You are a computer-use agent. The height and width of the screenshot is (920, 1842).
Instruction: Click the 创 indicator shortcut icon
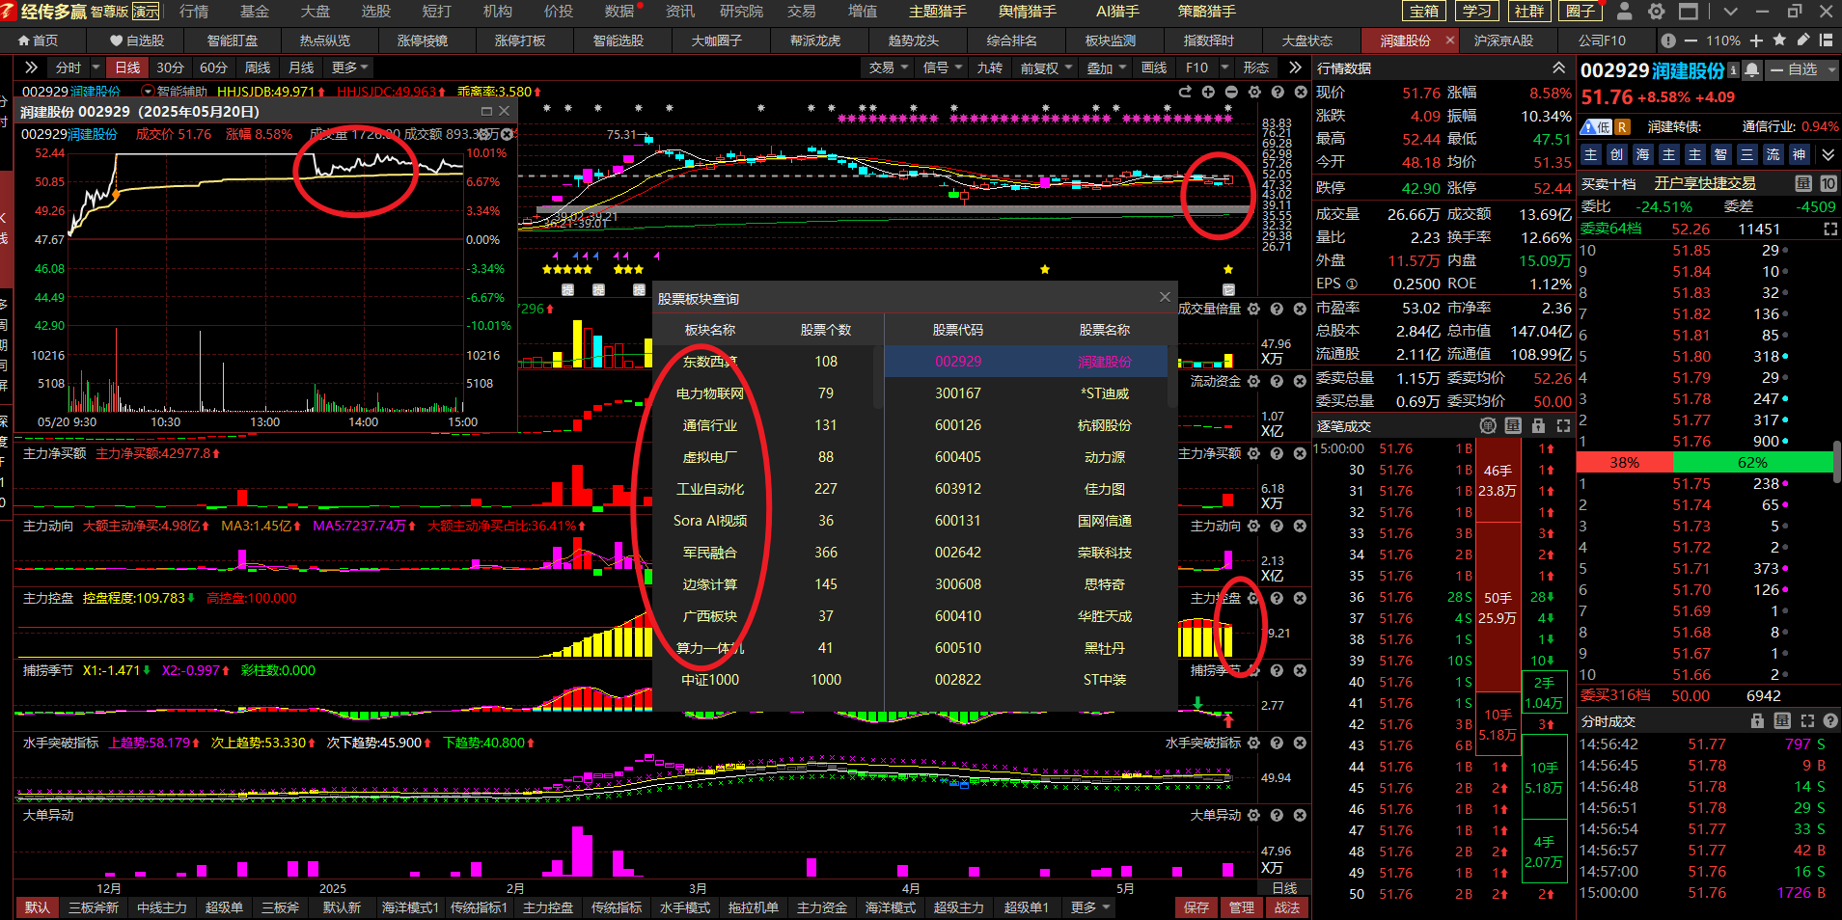pos(1617,154)
